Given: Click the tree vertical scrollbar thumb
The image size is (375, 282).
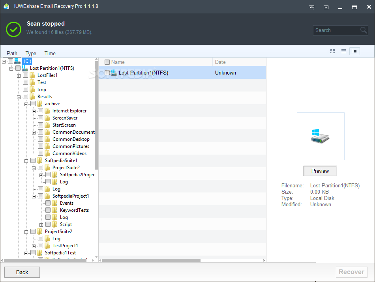Looking at the screenshot, I should tap(96, 116).
